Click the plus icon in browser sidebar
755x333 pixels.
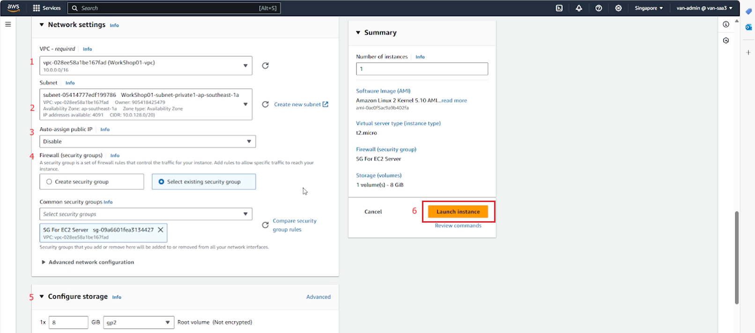tap(748, 52)
